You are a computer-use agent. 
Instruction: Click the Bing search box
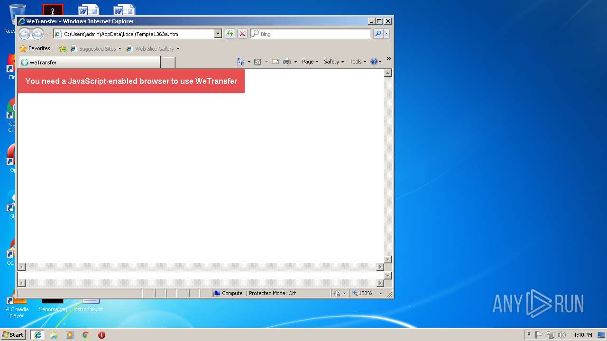[x=311, y=34]
